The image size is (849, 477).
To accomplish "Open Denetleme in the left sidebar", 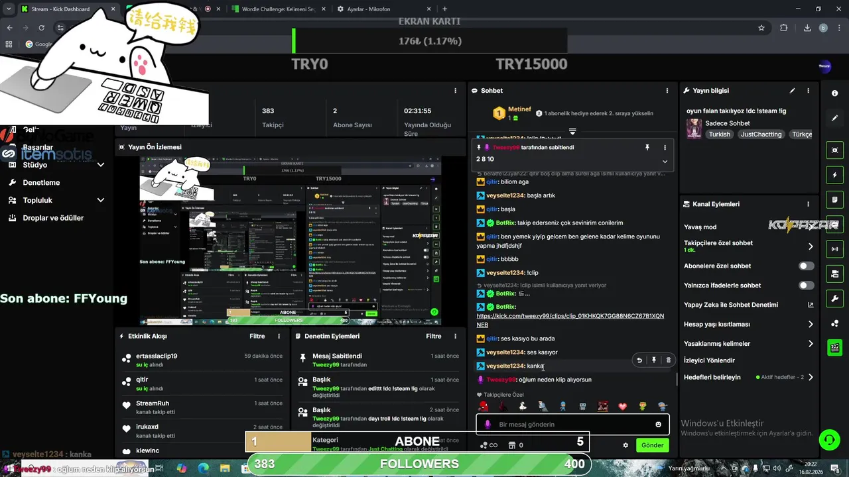I will 41,183.
